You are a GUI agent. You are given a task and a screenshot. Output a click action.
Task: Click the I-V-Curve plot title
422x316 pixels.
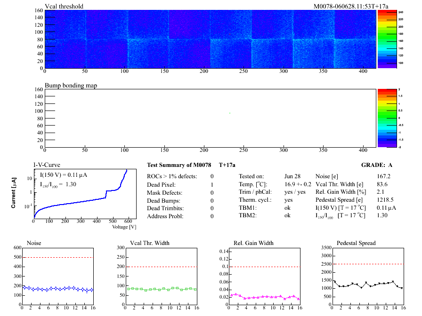click(45, 165)
